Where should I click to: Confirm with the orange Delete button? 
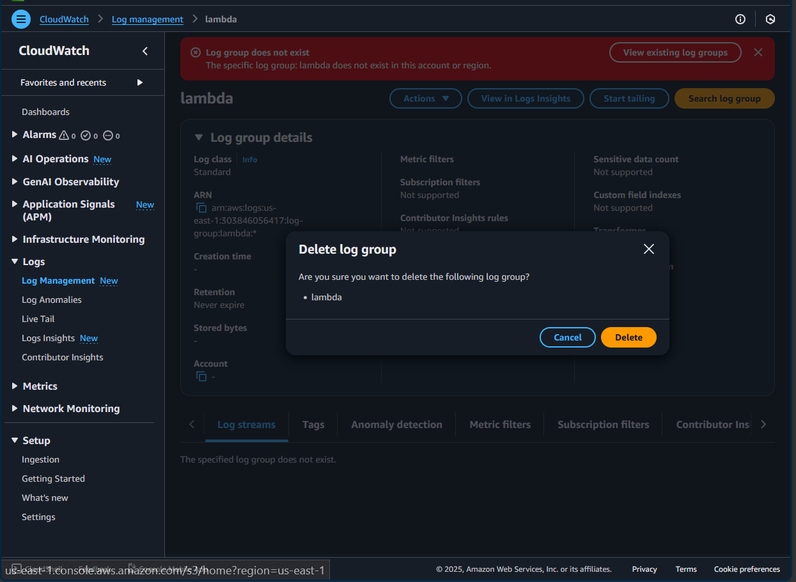[x=628, y=337]
